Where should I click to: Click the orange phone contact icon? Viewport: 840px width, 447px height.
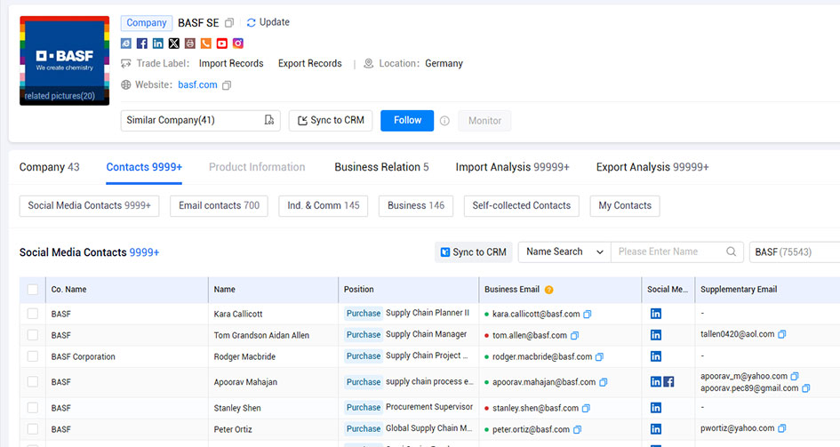pyautogui.click(x=205, y=44)
